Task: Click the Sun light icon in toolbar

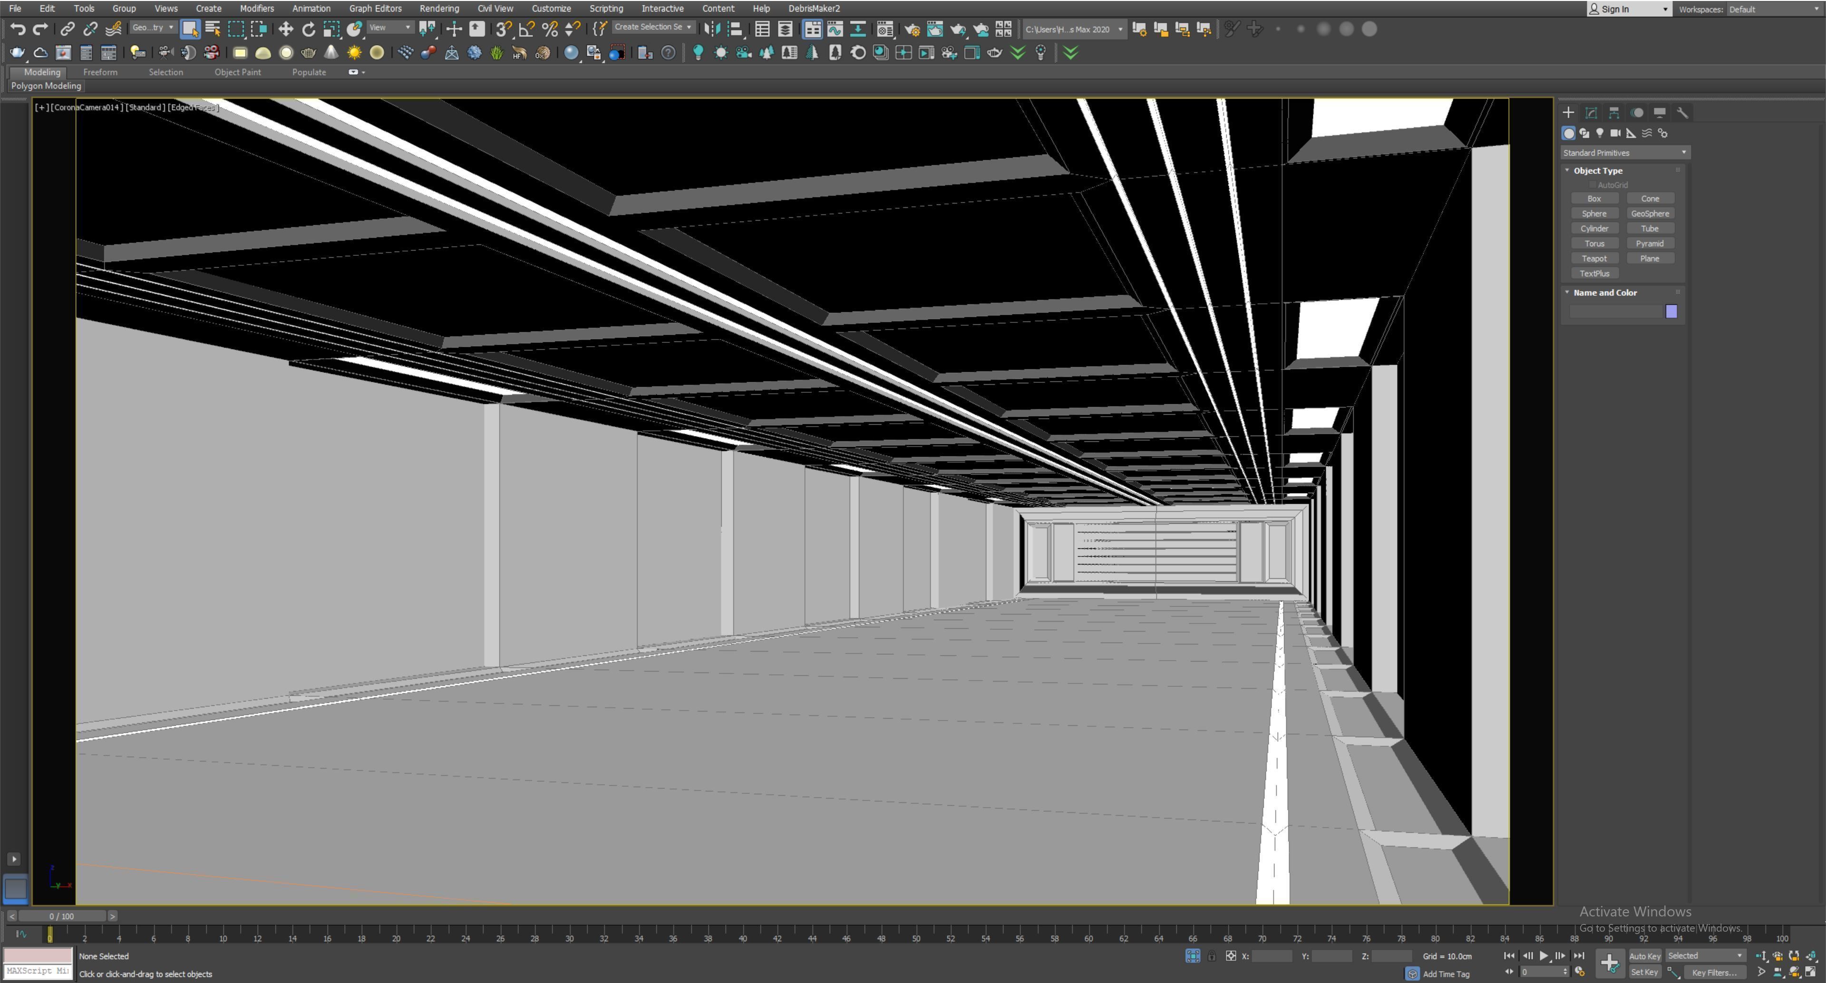Action: pyautogui.click(x=354, y=52)
